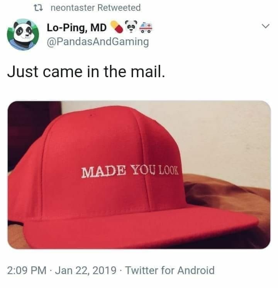Click the ambulance emoji in the name
This screenshot has width=278, height=288.
coord(146,27)
